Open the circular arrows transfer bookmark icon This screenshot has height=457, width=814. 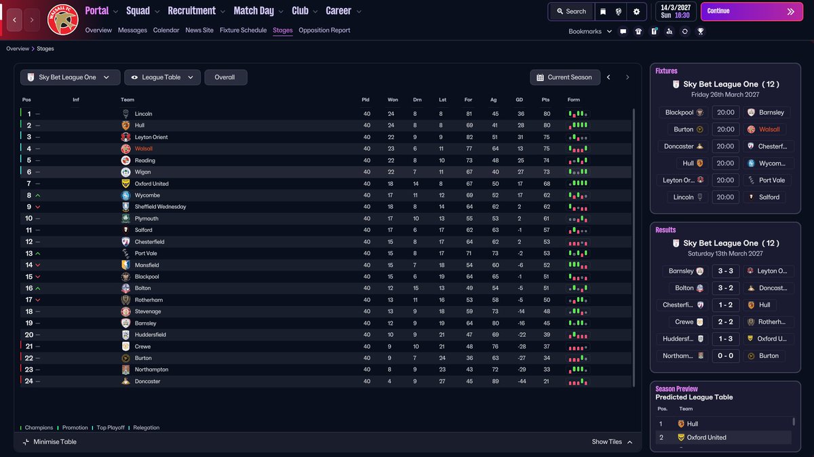pyautogui.click(x=684, y=31)
